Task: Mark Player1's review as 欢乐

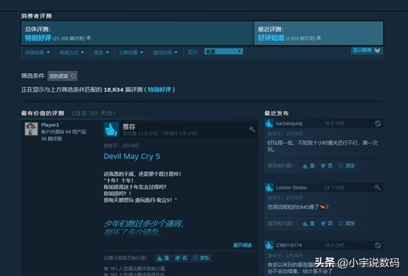Action: pyautogui.click(x=201, y=258)
